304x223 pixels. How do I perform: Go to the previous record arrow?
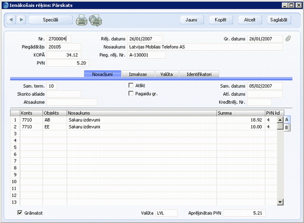coord(11,20)
